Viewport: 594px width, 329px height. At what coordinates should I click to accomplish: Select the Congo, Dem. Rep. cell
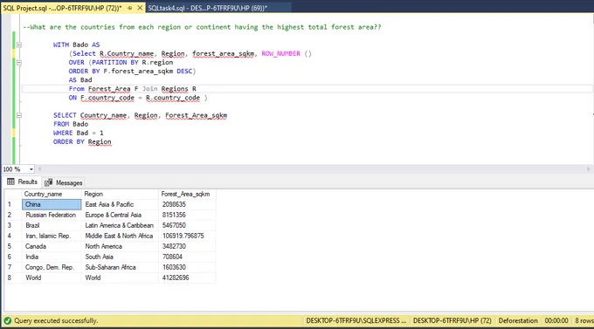coord(52,267)
